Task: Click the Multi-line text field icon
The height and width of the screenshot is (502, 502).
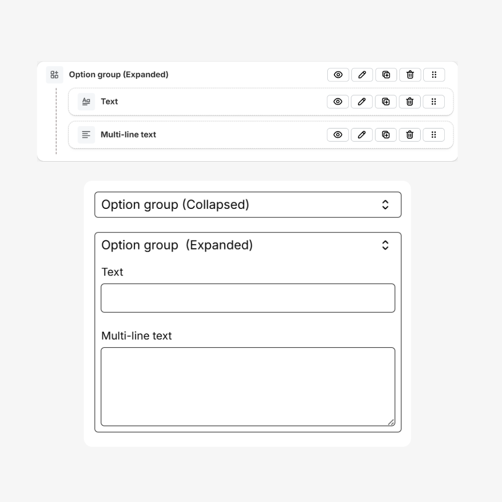Action: pyautogui.click(x=85, y=135)
